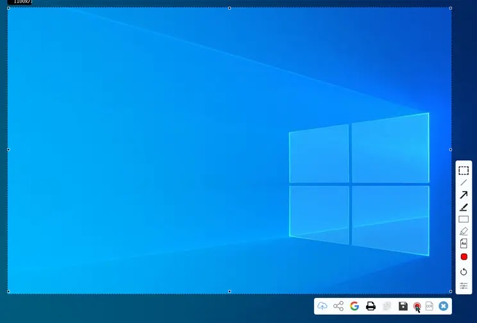Select the arrow annotation tool
Viewport: 477px width, 323px height.
(x=464, y=195)
